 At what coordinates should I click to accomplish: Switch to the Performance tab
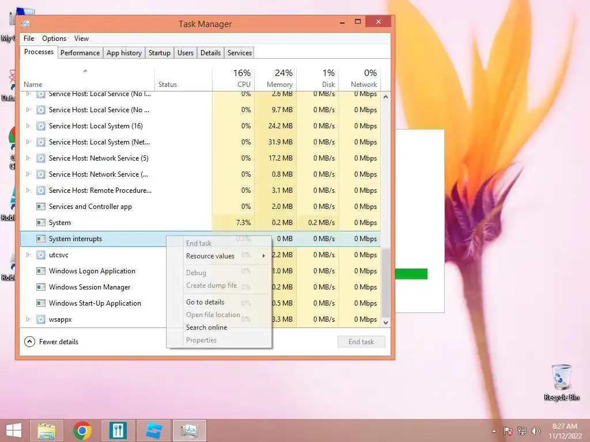tap(80, 53)
